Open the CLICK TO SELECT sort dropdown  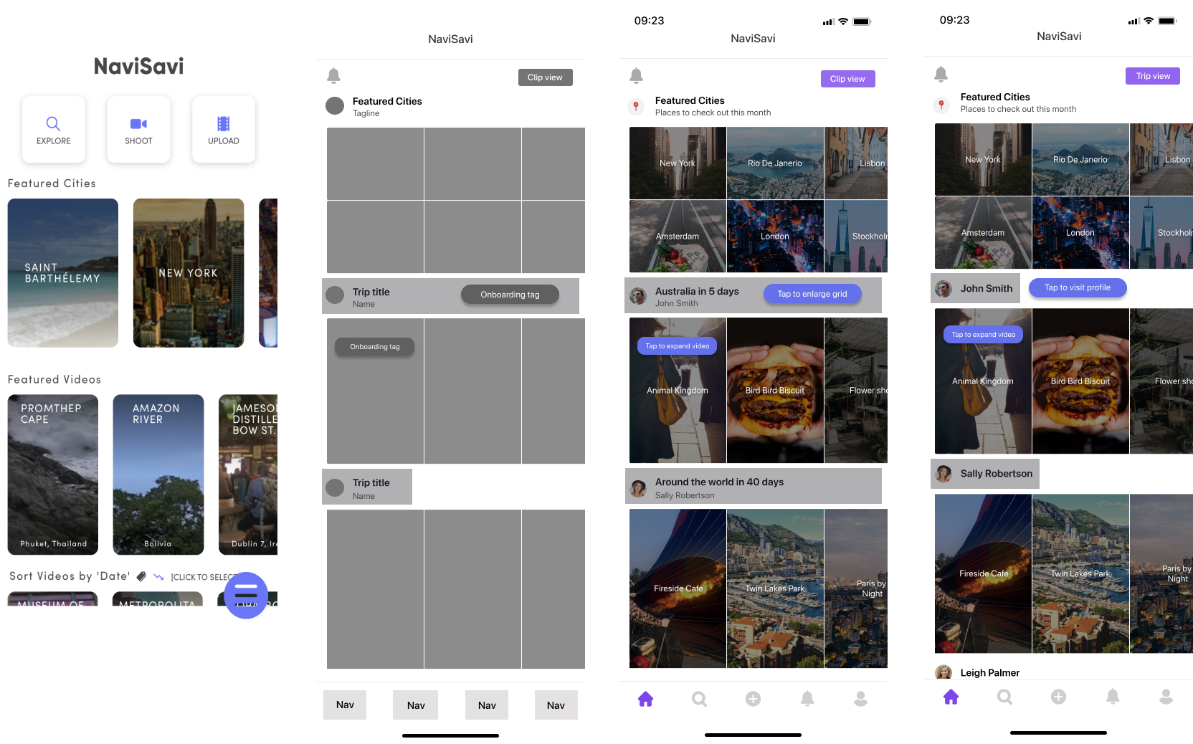point(202,577)
